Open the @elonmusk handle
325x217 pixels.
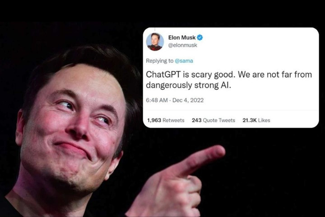click(183, 45)
